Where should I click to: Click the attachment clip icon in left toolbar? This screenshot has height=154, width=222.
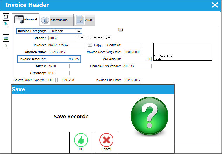click(x=6, y=45)
